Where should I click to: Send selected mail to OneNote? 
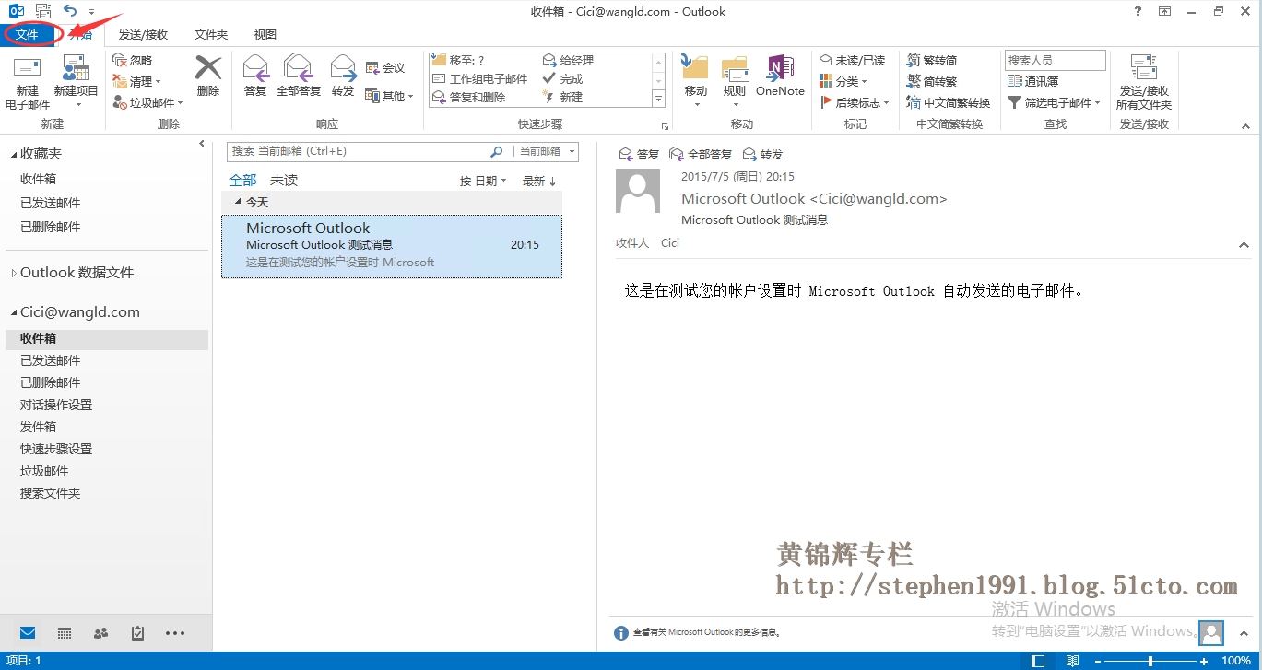(x=780, y=76)
